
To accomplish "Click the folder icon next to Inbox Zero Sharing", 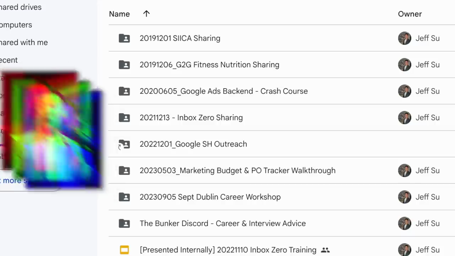I will (x=124, y=118).
